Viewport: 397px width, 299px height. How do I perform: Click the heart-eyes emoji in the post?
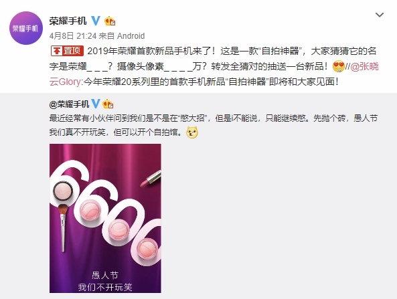click(x=339, y=66)
